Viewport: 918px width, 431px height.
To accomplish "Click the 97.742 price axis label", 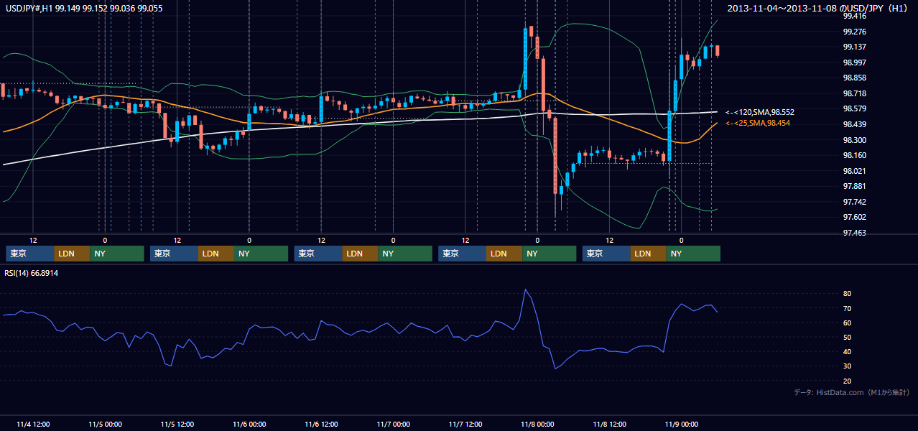I will pyautogui.click(x=854, y=202).
